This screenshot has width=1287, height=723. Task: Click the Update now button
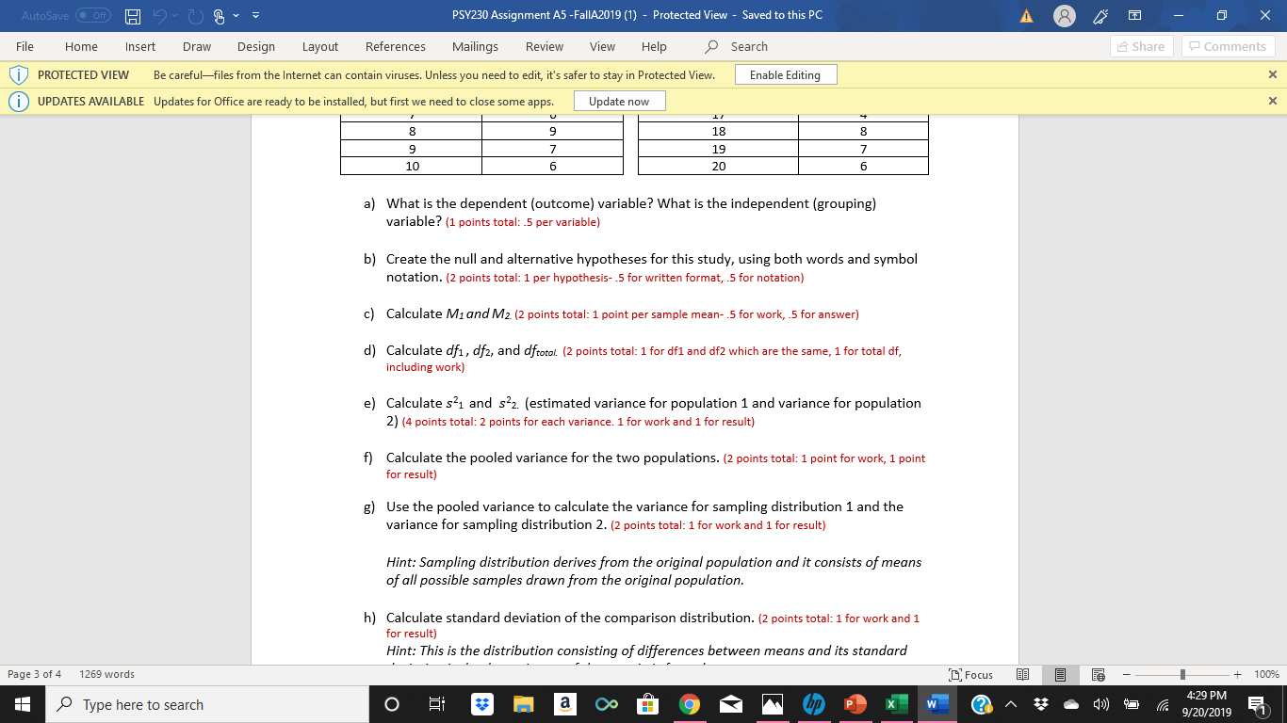click(x=619, y=101)
